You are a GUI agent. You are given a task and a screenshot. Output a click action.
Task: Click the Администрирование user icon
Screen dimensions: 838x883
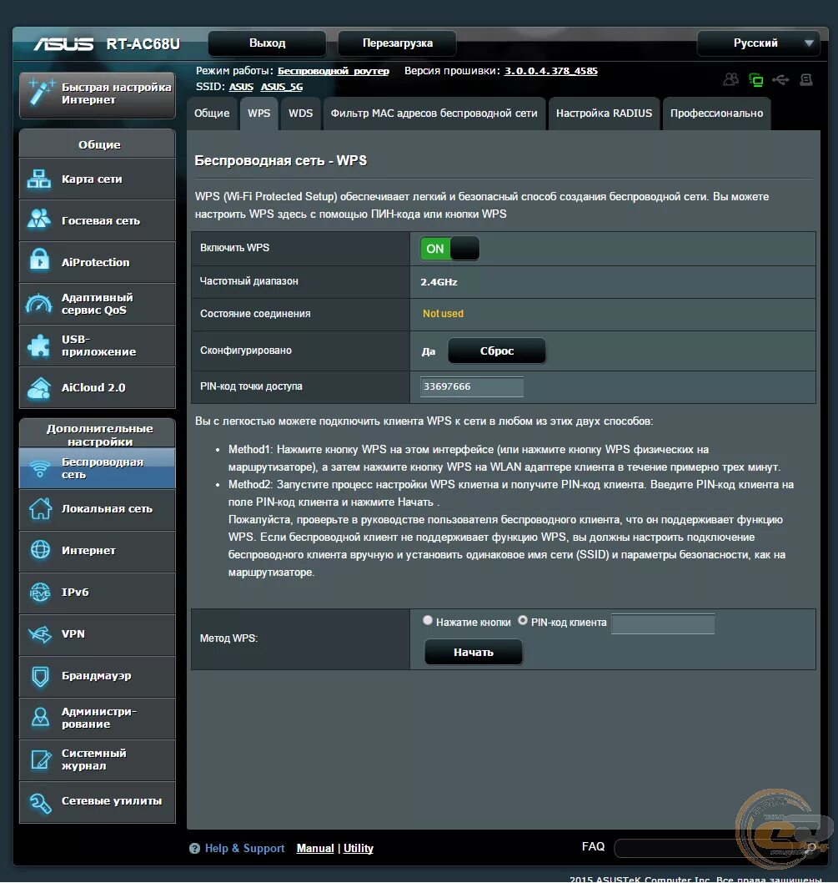40,718
